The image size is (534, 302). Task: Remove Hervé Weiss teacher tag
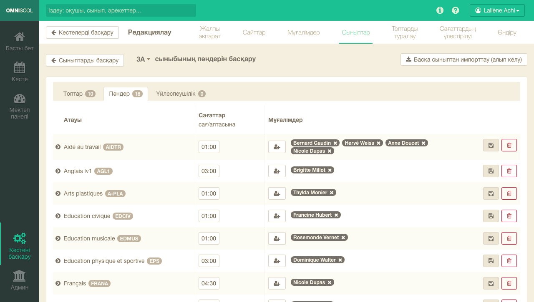click(x=379, y=143)
